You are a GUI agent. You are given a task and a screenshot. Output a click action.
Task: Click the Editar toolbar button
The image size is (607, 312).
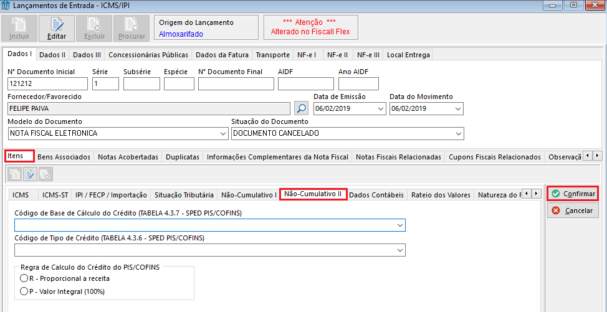57,29
